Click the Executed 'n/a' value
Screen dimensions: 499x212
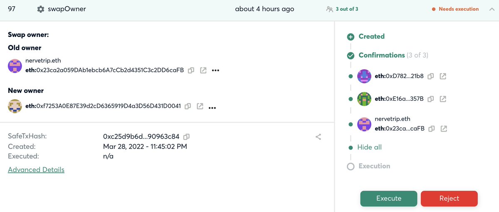point(108,156)
